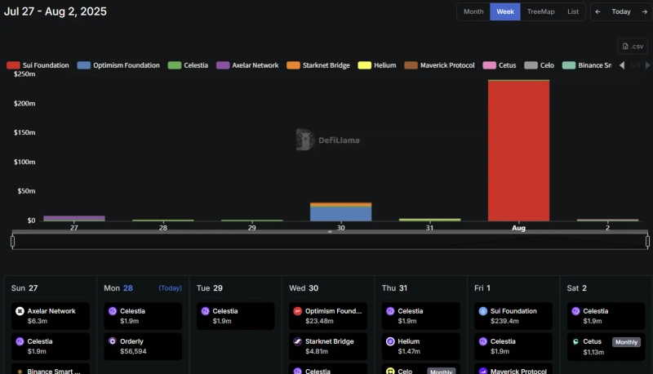Click the Starknet Bridge icon on Wednesday
The height and width of the screenshot is (374, 653).
click(x=298, y=341)
